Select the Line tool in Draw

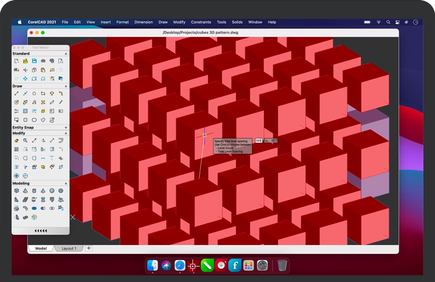pyautogui.click(x=17, y=93)
